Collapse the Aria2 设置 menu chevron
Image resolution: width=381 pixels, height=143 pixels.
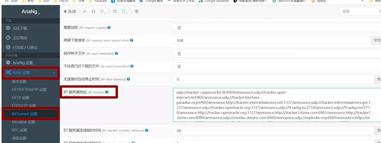pyautogui.click(x=54, y=73)
